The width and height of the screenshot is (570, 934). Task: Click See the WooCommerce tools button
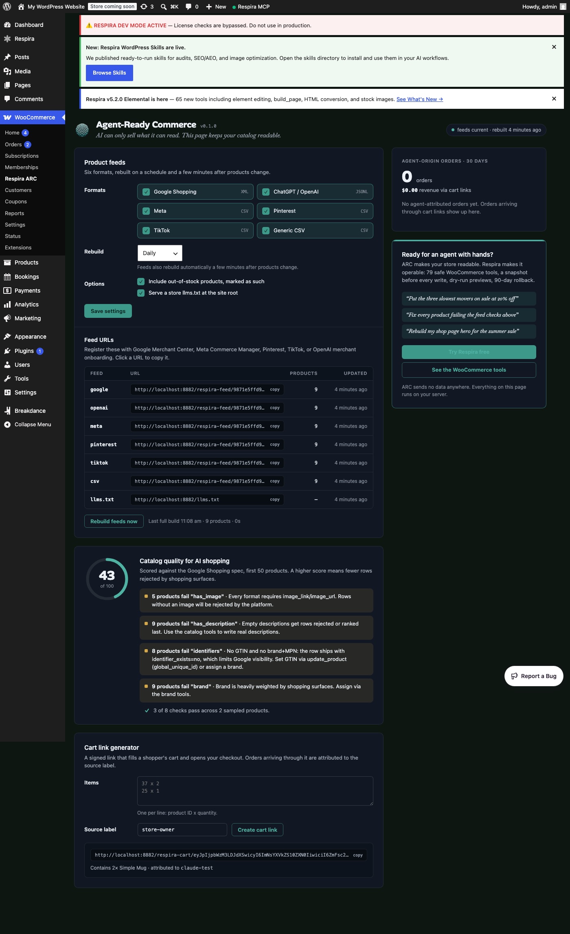(469, 370)
